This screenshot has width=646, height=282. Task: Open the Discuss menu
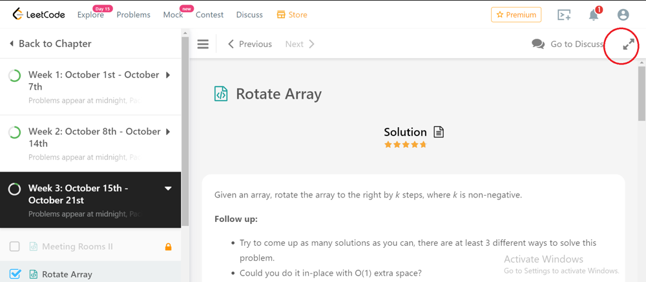tap(249, 15)
